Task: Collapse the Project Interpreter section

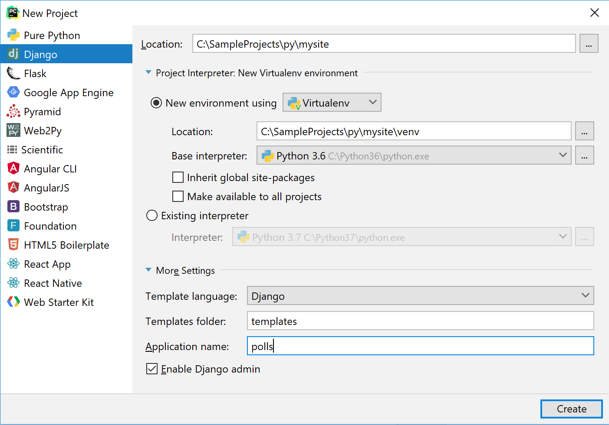Action: click(148, 72)
